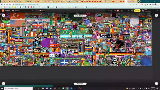Click the Reddit advertise icon

(132, 10)
